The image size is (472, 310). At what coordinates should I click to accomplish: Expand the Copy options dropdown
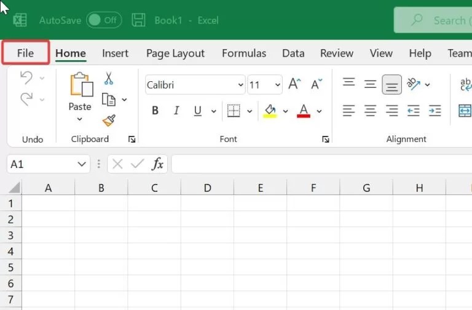(124, 100)
